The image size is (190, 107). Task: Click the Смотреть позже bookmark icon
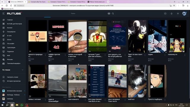(4, 77)
